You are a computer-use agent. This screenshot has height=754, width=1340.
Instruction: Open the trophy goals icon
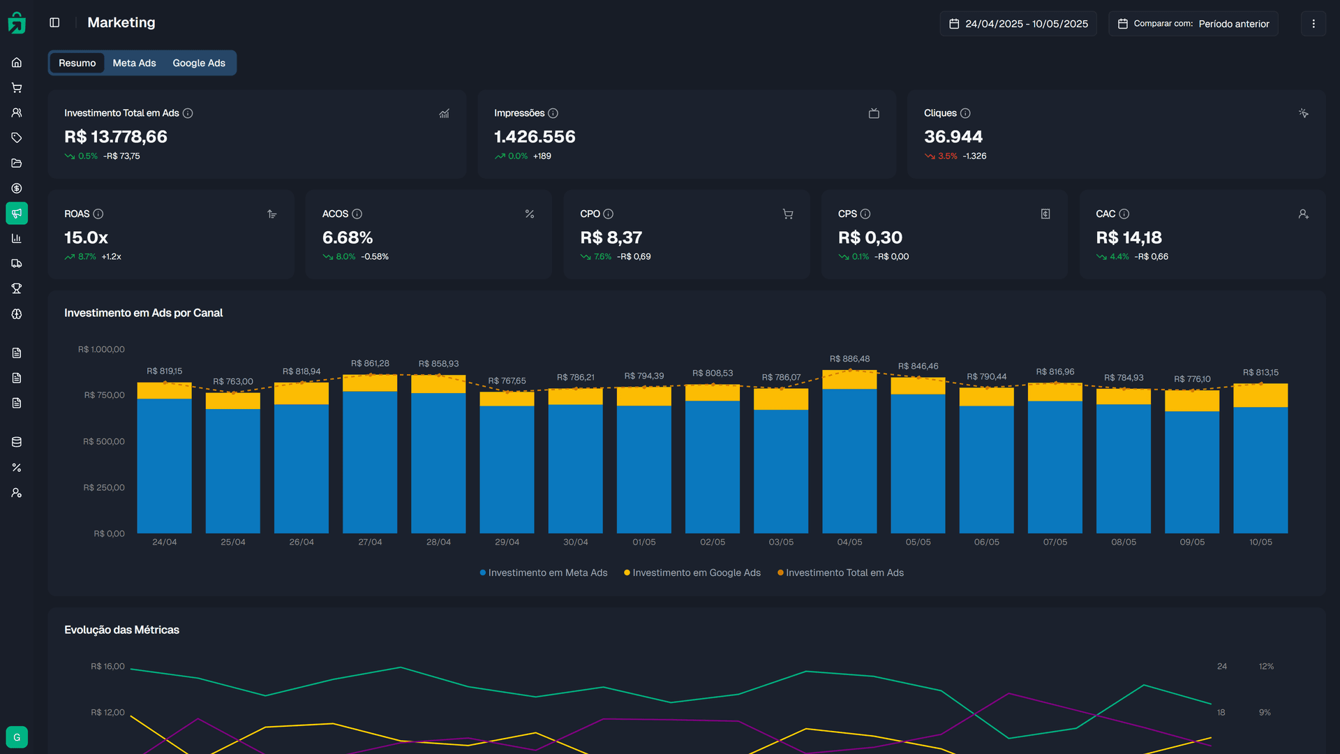tap(17, 288)
